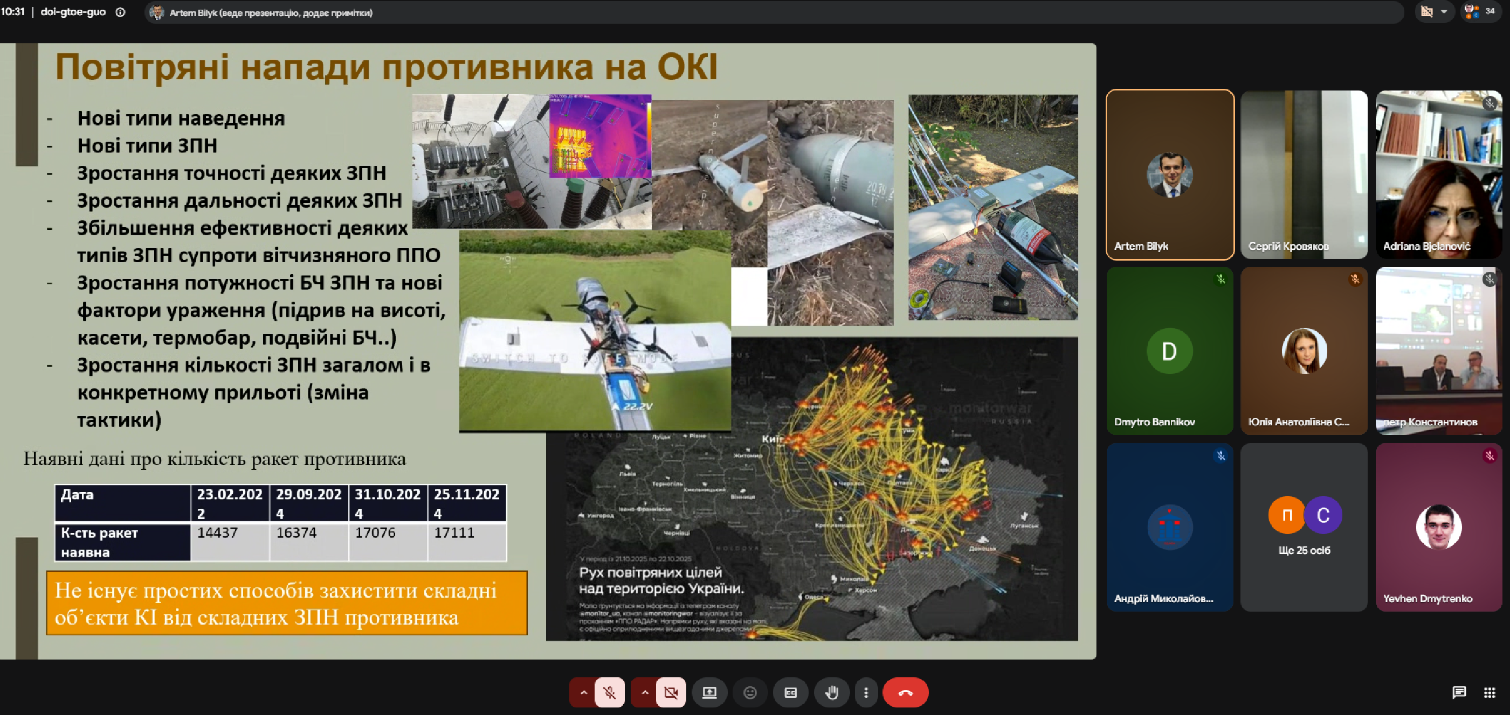Click meeting info icon next to doi-gtoe-guo
Image resolution: width=1510 pixels, height=715 pixels.
coord(120,12)
